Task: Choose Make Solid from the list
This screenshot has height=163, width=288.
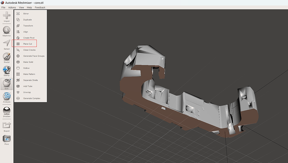Action: [x=28, y=62]
